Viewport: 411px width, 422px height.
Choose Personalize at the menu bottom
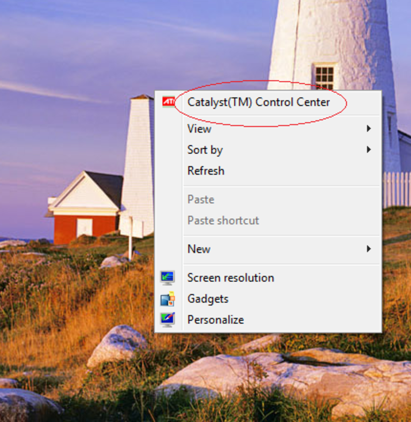pos(216,320)
